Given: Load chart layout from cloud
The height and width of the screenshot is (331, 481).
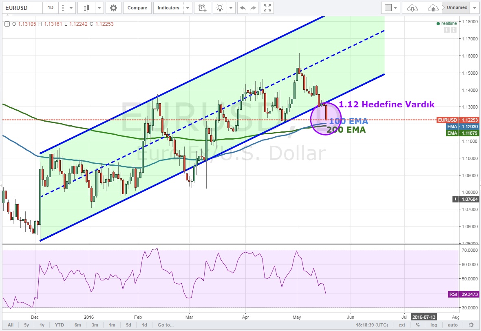Looking at the screenshot, I should click(x=412, y=8).
